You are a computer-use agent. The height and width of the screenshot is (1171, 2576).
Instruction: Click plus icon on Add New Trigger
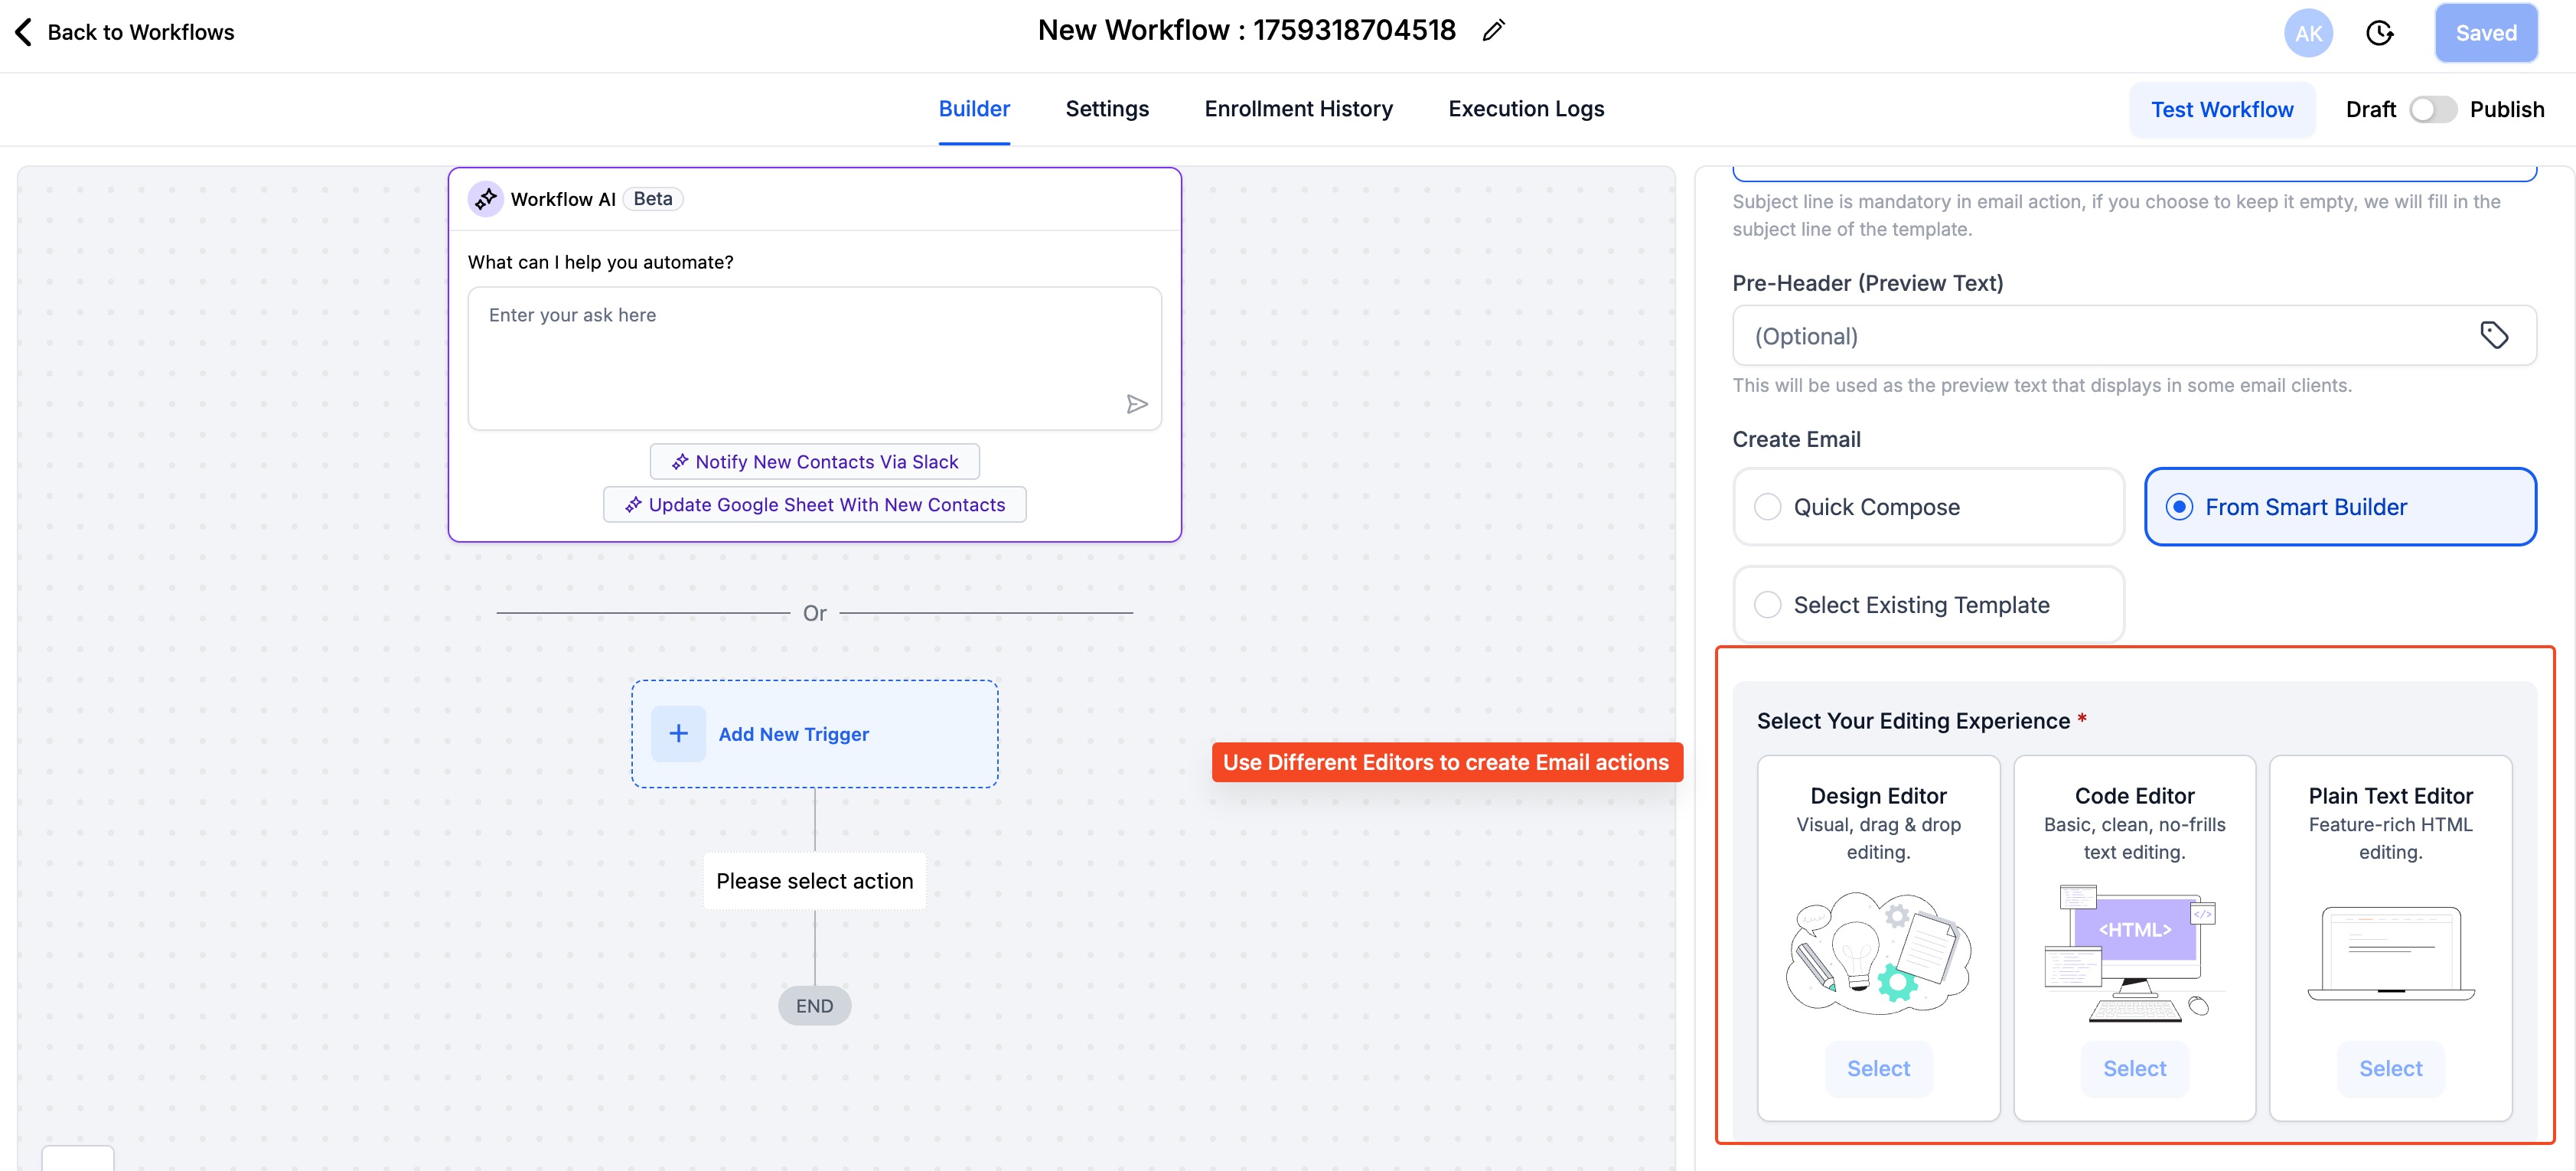[x=678, y=733]
